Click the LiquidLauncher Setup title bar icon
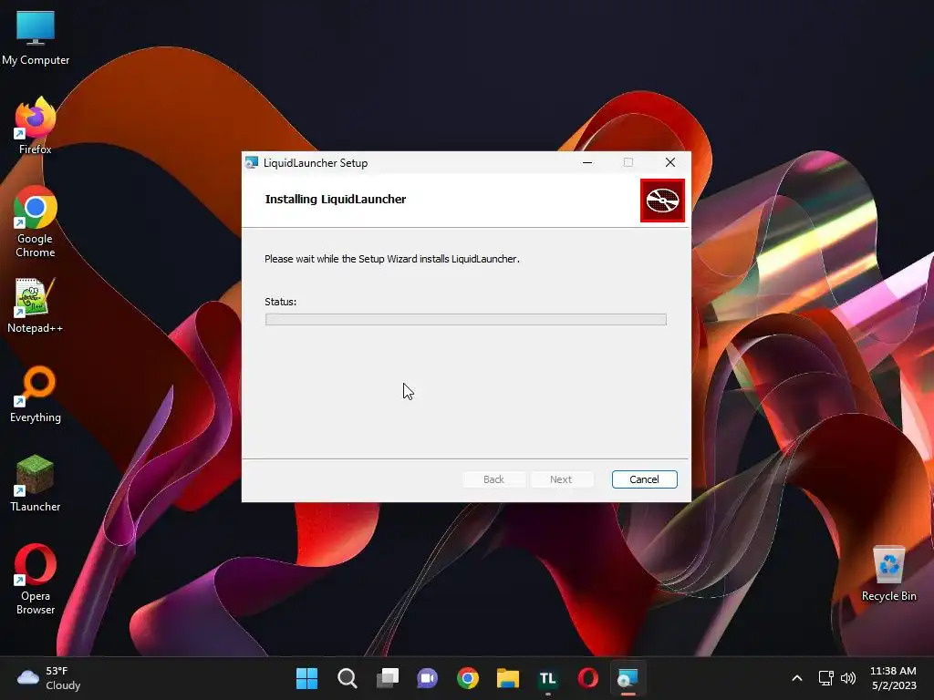The height and width of the screenshot is (700, 934). [252, 162]
